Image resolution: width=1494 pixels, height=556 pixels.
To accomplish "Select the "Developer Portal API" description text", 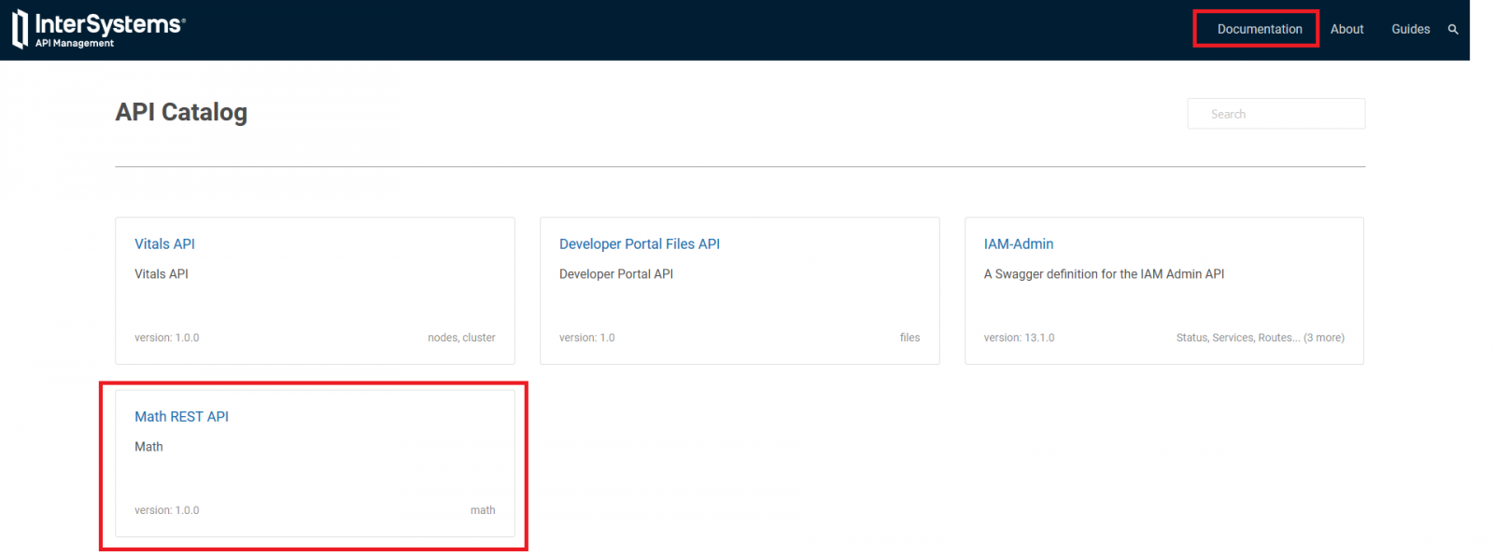I will [615, 274].
